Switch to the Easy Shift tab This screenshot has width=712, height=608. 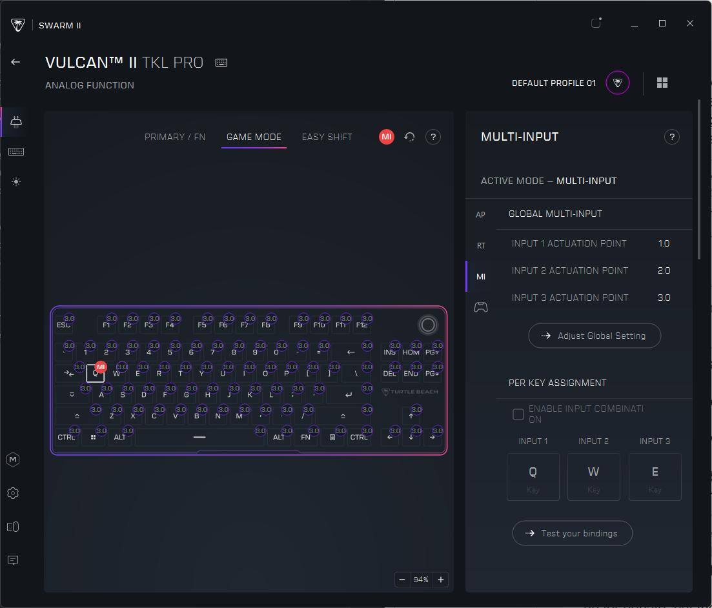(x=327, y=137)
